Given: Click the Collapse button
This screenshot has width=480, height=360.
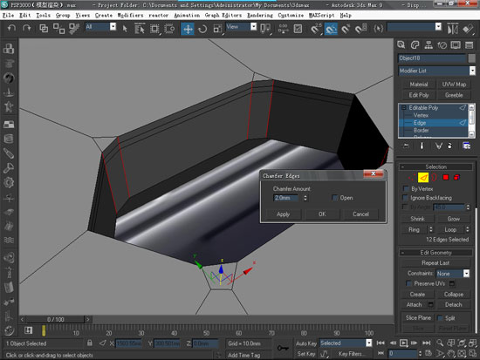Looking at the screenshot, I should coord(453,295).
